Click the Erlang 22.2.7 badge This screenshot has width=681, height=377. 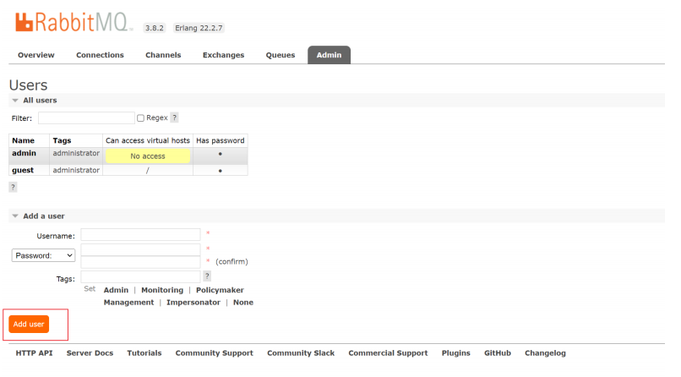(x=199, y=28)
